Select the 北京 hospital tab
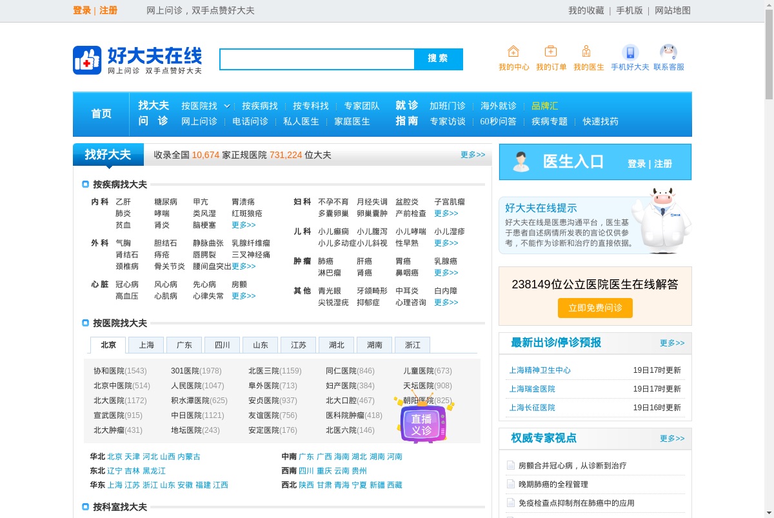This screenshot has width=774, height=518. click(108, 345)
